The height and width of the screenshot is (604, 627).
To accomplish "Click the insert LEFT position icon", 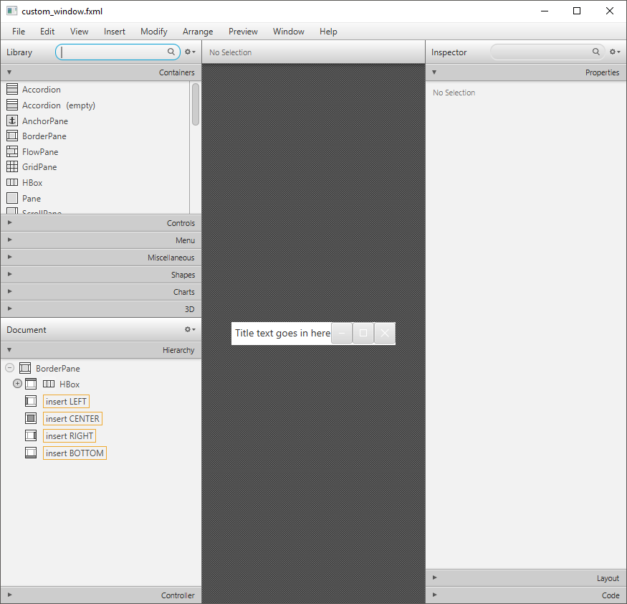I will pyautogui.click(x=31, y=401).
